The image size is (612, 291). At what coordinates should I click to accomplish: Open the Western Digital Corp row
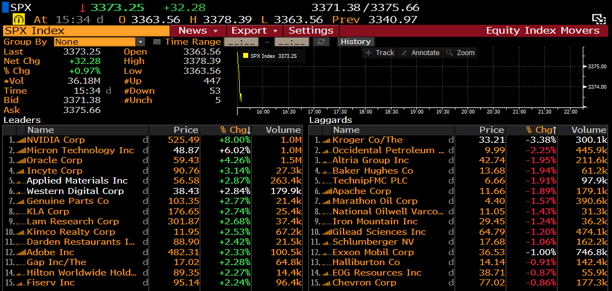pos(153,191)
